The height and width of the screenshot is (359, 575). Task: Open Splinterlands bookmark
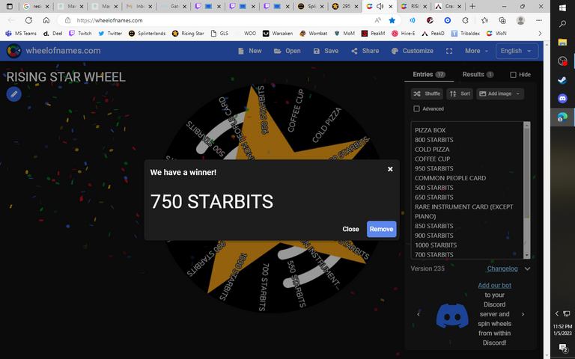[x=147, y=34]
